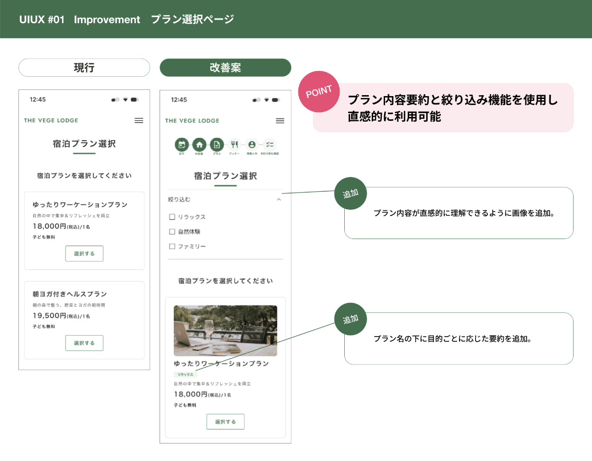
Task: Click the house room step icon
Action: click(199, 145)
